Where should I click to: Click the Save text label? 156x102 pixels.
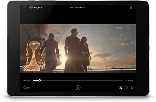pyautogui.click(x=28, y=88)
